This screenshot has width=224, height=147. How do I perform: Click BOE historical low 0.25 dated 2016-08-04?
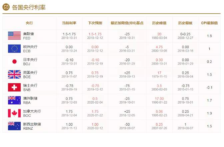pyautogui.click(x=185, y=74)
